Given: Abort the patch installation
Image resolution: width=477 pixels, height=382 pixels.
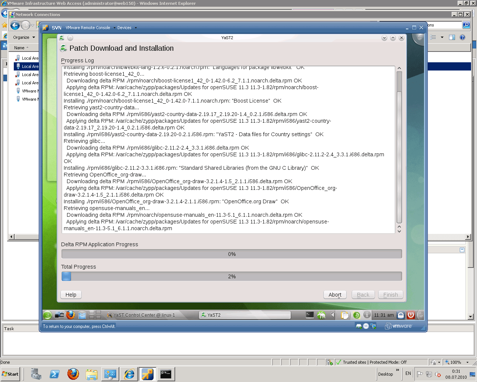Looking at the screenshot, I should 335,295.
